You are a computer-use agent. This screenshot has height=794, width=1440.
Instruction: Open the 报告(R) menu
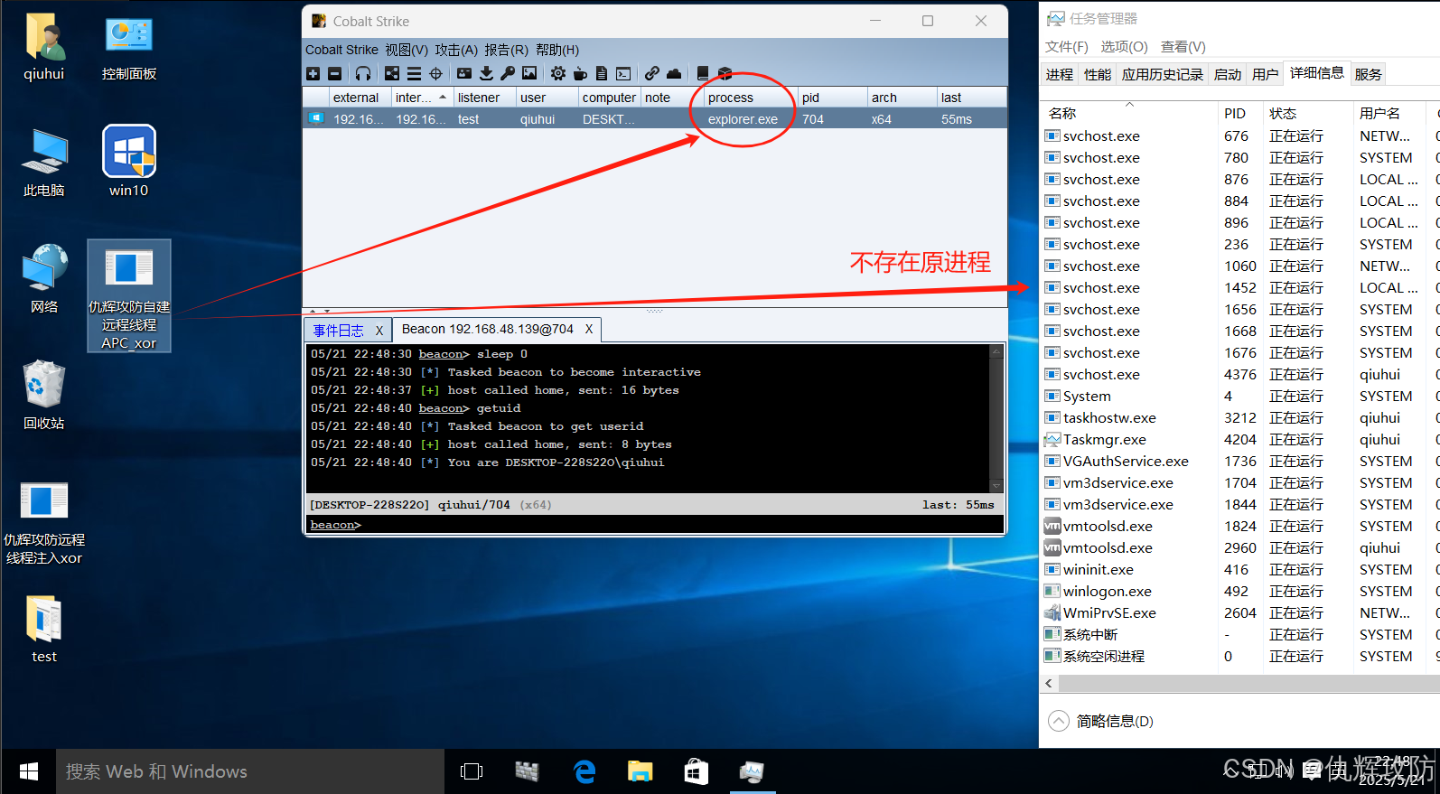point(506,50)
